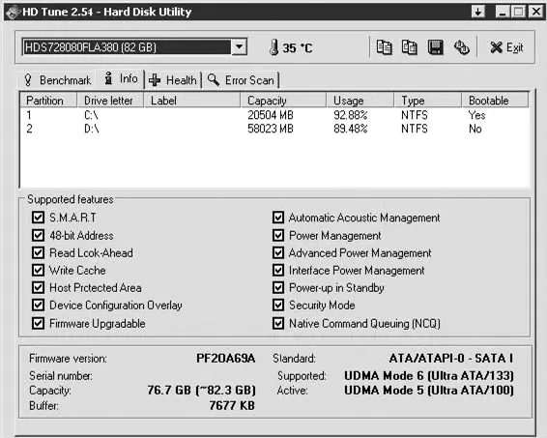
Task: Click HD Tune app icon in title bar
Action: [13, 13]
